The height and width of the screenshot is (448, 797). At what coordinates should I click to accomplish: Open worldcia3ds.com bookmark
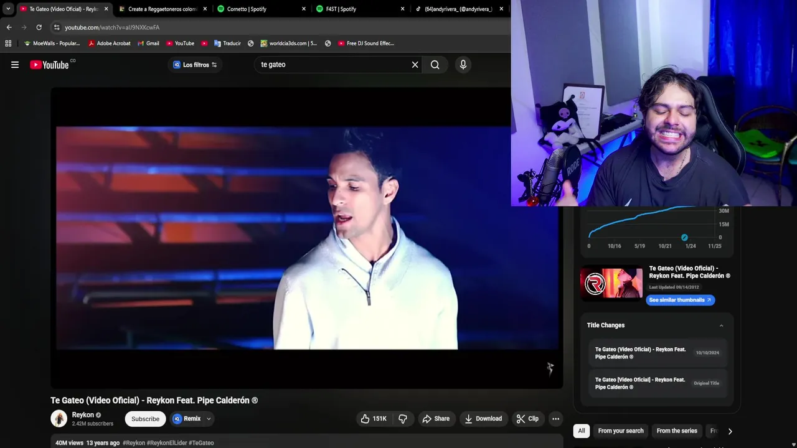point(289,44)
